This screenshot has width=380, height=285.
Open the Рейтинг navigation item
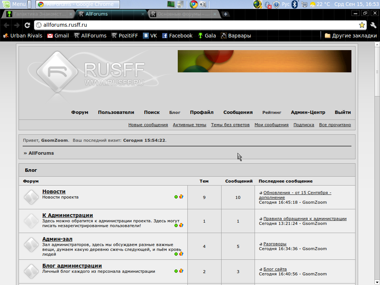[272, 112]
